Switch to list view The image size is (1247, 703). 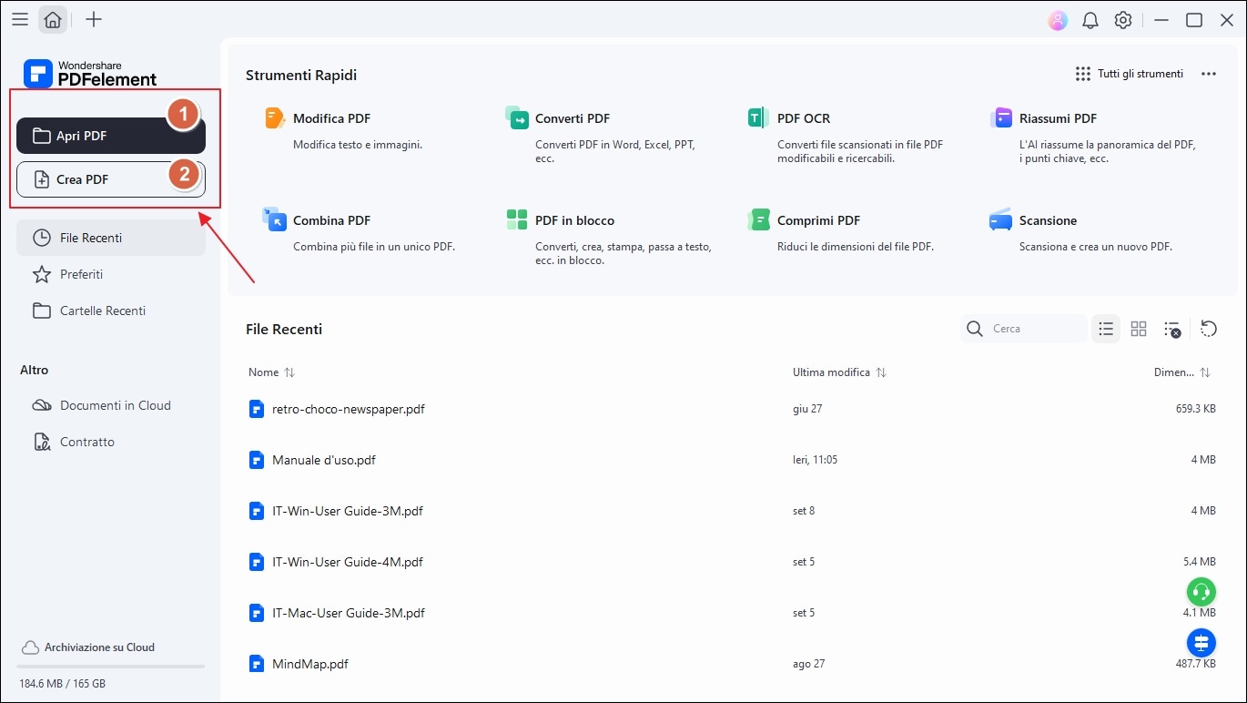pyautogui.click(x=1106, y=329)
